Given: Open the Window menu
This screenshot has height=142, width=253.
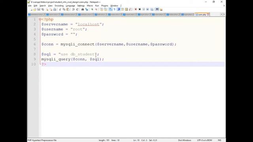Looking at the screenshot, I should pyautogui.click(x=114, y=6).
